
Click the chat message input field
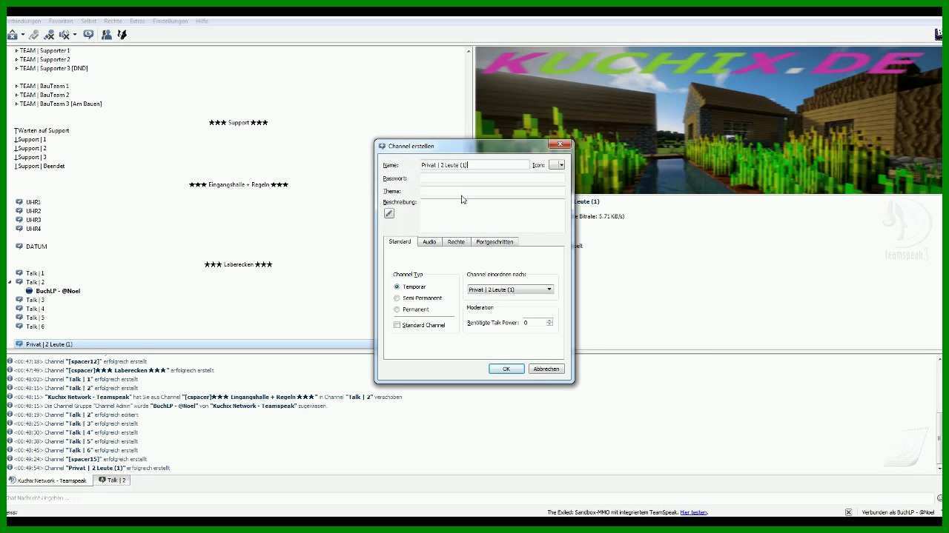tap(472, 497)
